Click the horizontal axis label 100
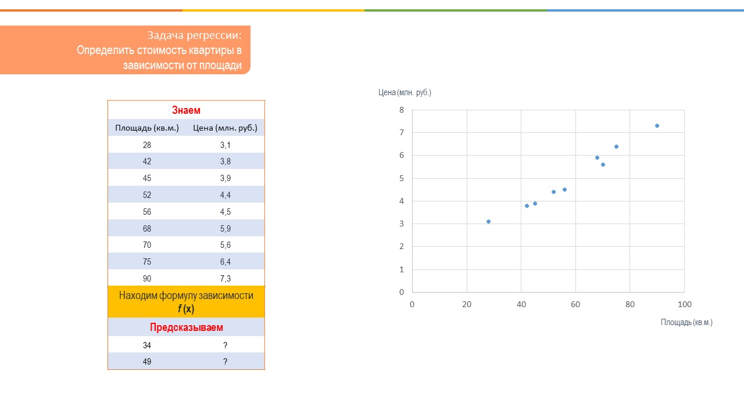This screenshot has height=418, width=744. [x=685, y=304]
